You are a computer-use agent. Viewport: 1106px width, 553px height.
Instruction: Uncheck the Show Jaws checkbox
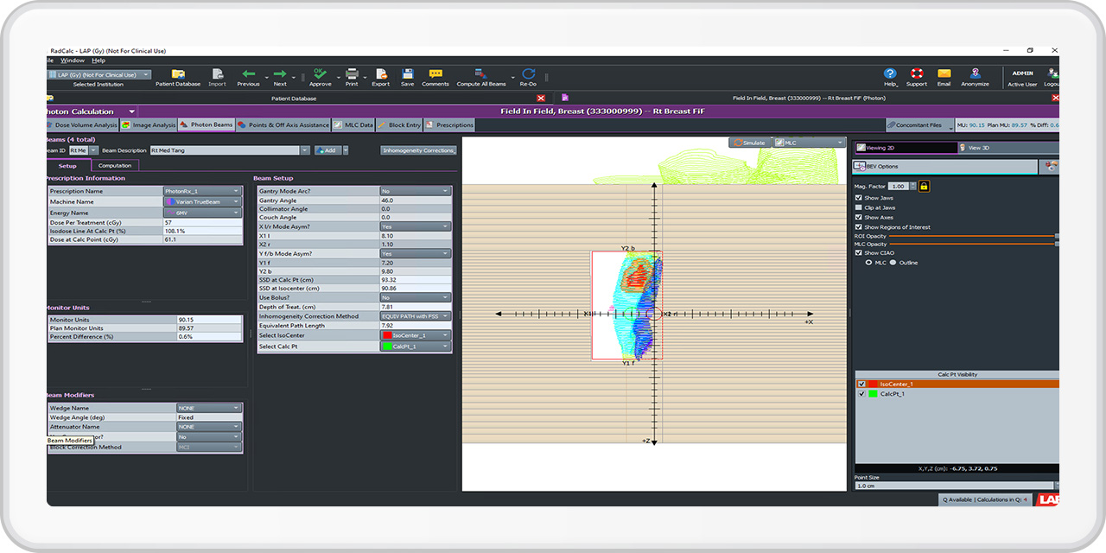[858, 198]
